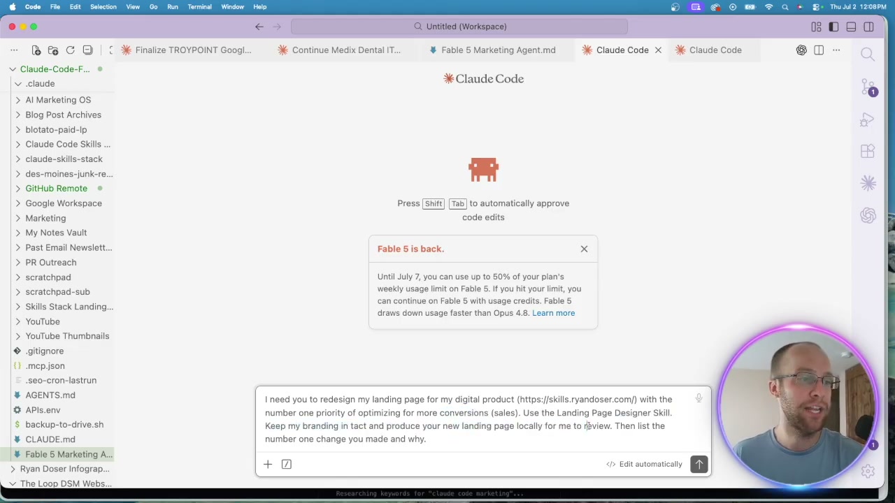Click the Wi-Fi icon in menu bar
This screenshot has height=503, width=895.
[x=768, y=7]
